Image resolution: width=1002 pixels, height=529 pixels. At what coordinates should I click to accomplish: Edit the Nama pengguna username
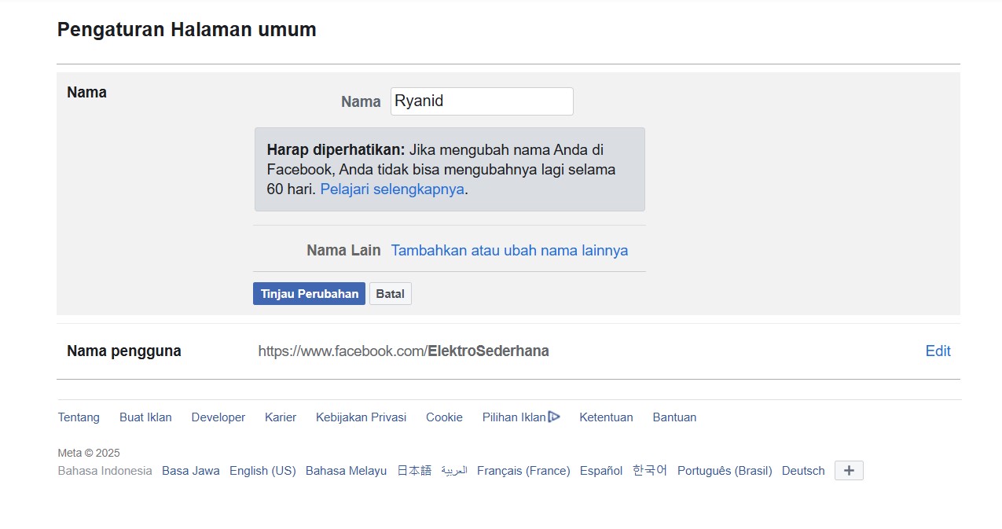938,351
